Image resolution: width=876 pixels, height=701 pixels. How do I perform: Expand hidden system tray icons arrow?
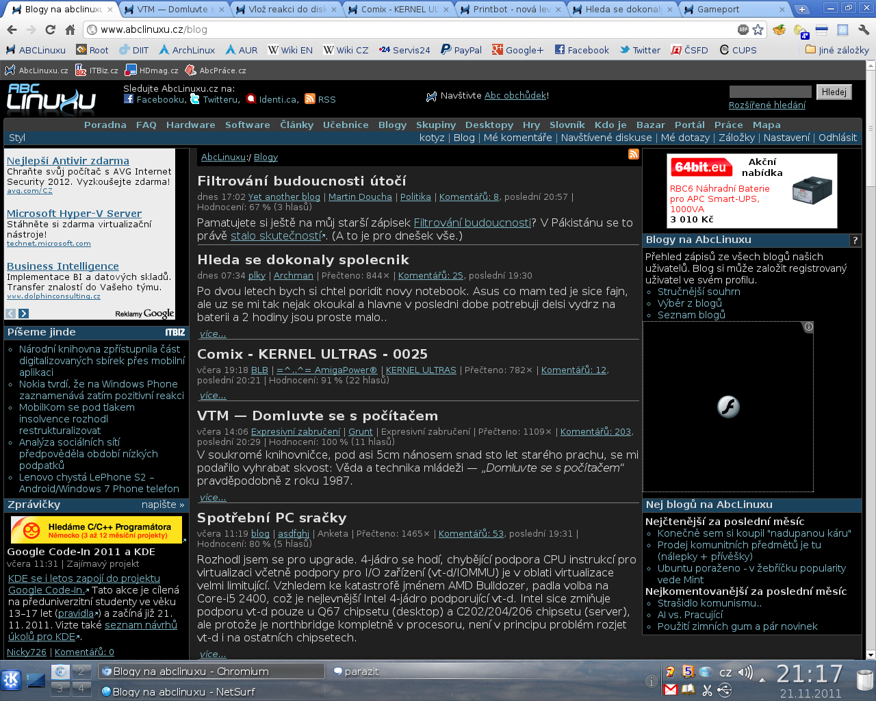coord(762,680)
